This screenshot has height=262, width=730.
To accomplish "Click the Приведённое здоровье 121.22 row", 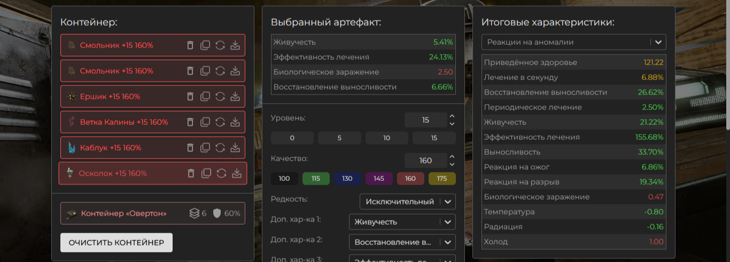I will tap(573, 62).
